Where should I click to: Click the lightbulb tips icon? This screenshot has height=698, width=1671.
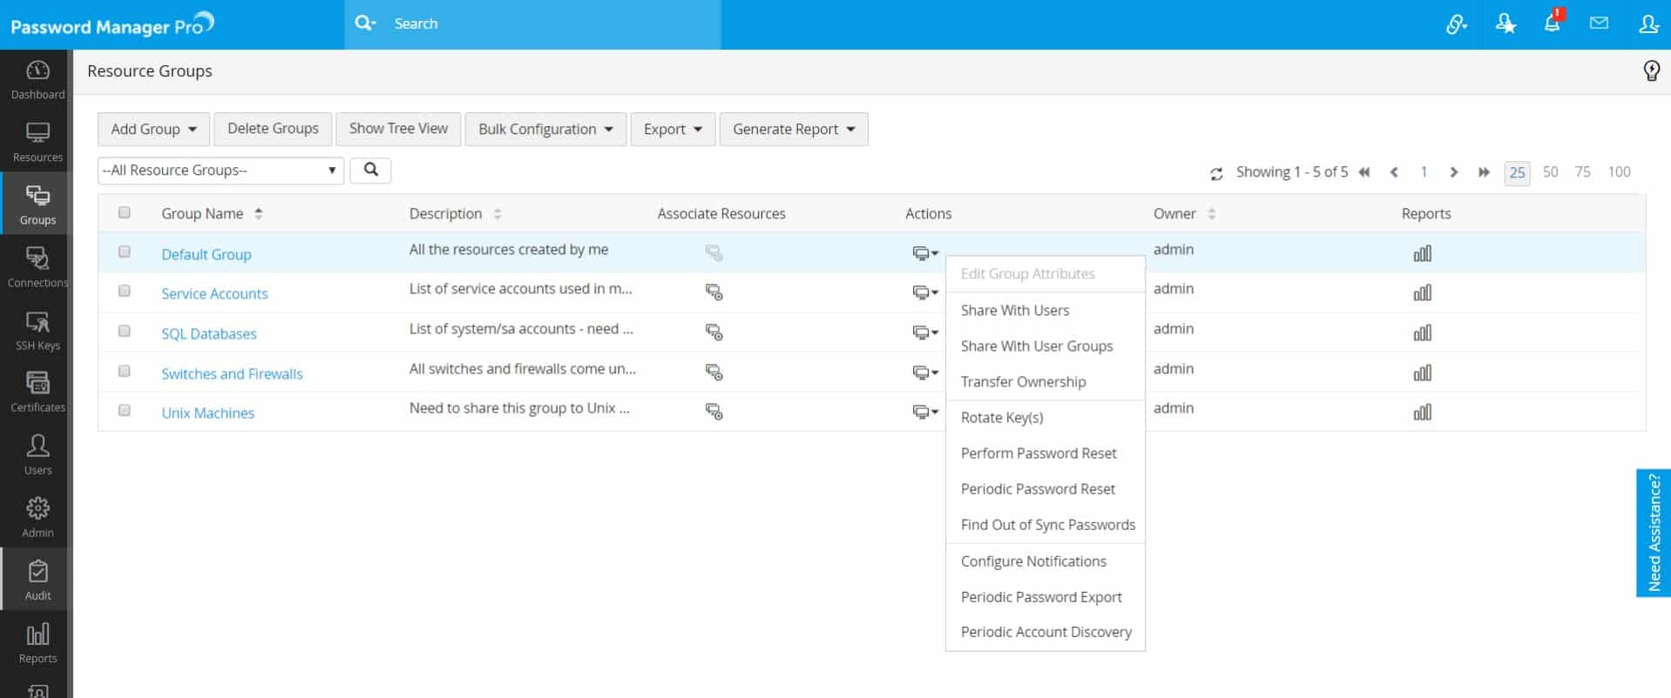(x=1651, y=70)
